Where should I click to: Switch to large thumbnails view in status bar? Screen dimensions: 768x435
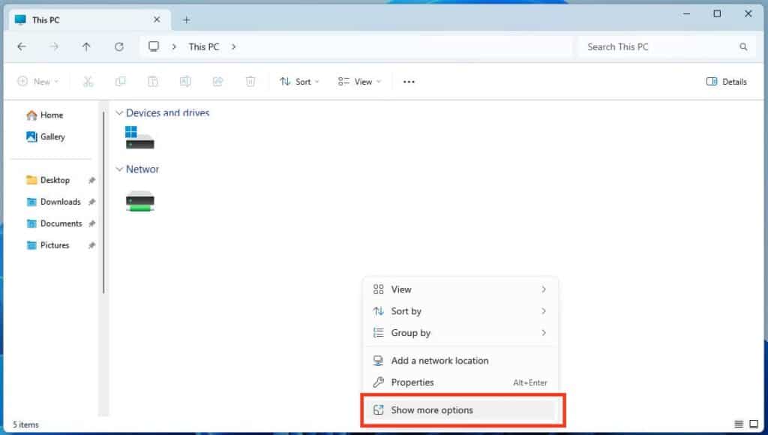point(754,424)
